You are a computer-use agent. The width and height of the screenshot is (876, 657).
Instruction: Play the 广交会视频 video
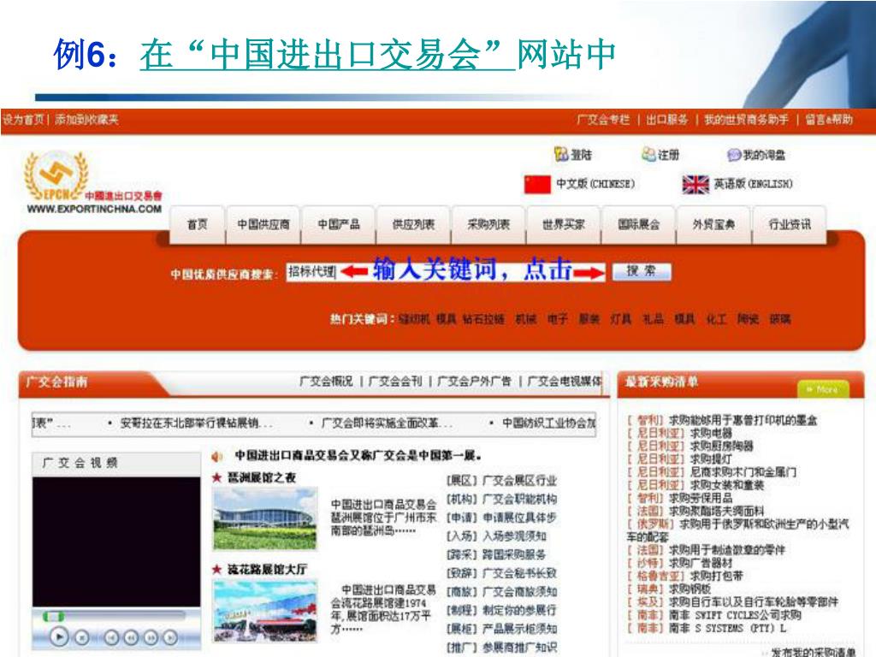[x=59, y=636]
